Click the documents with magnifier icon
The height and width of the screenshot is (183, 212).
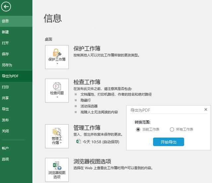57,132
